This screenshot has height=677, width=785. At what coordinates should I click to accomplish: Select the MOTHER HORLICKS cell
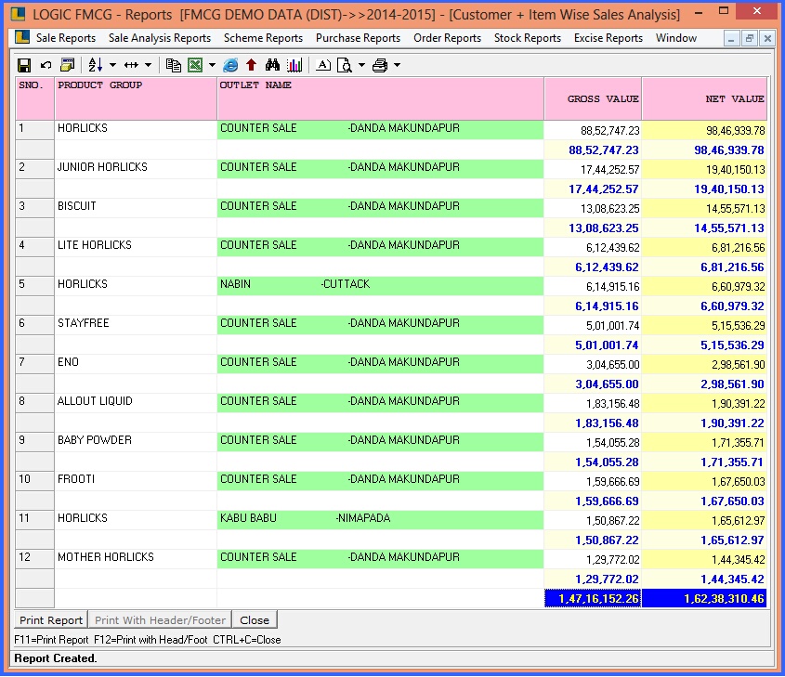click(136, 558)
